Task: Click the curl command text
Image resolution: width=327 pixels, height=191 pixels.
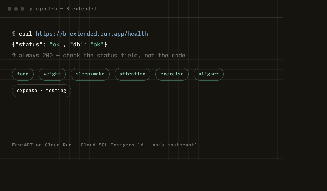Action: click(x=25, y=34)
